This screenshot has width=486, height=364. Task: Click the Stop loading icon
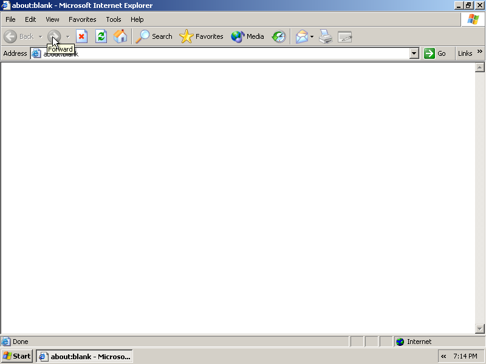point(81,36)
